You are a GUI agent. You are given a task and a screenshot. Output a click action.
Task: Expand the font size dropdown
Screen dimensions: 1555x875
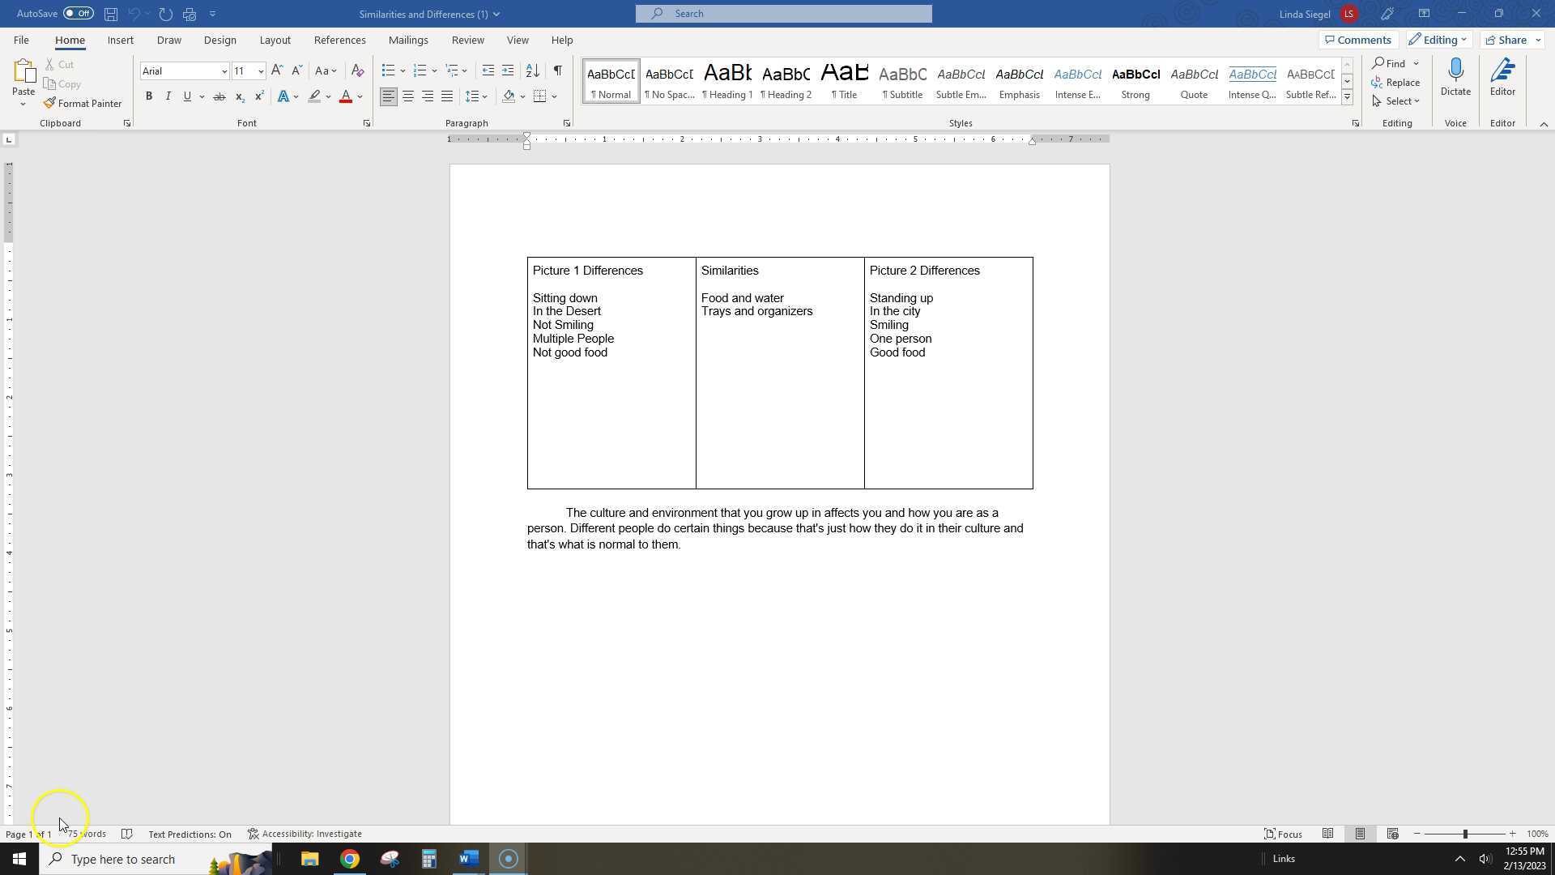coord(260,71)
